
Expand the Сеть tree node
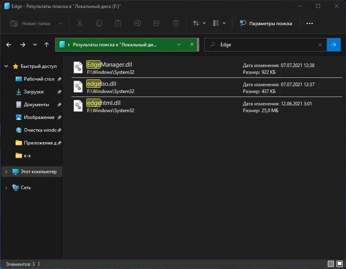6,188
